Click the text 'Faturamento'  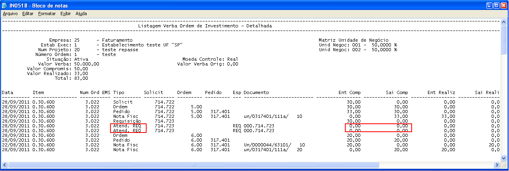[x=117, y=40]
